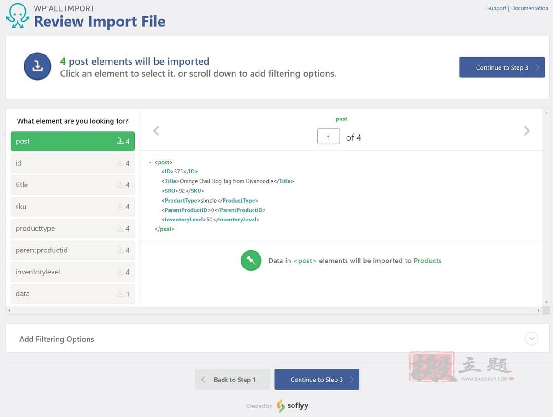Click scroll left arrow on horizontal scrollbar
The image size is (553, 417).
pos(9,310)
